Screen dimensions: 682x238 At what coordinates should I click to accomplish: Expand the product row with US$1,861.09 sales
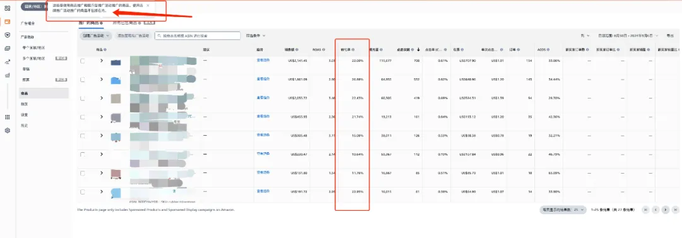coord(101,79)
